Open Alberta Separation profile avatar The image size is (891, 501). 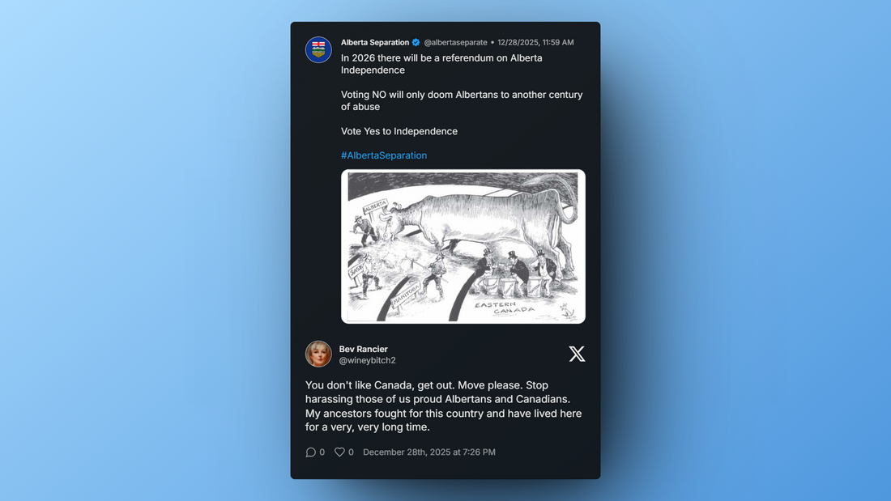(x=318, y=50)
